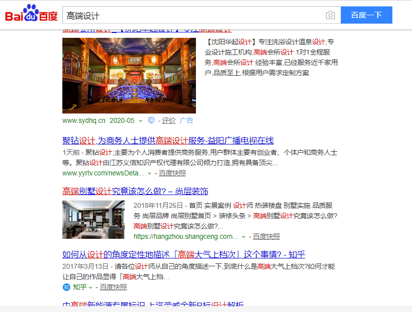The height and width of the screenshot is (312, 412).
Task: Click the 2018年11月26日 date text
Action: tap(158, 205)
